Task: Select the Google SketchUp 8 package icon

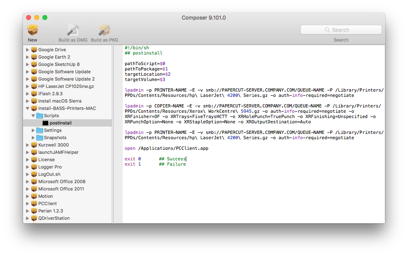Action: coord(34,64)
